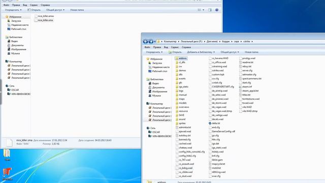This screenshot has height=183, width=325.
Task: Expand Упорядочить dropdown in cstrike window
Action: [154, 52]
